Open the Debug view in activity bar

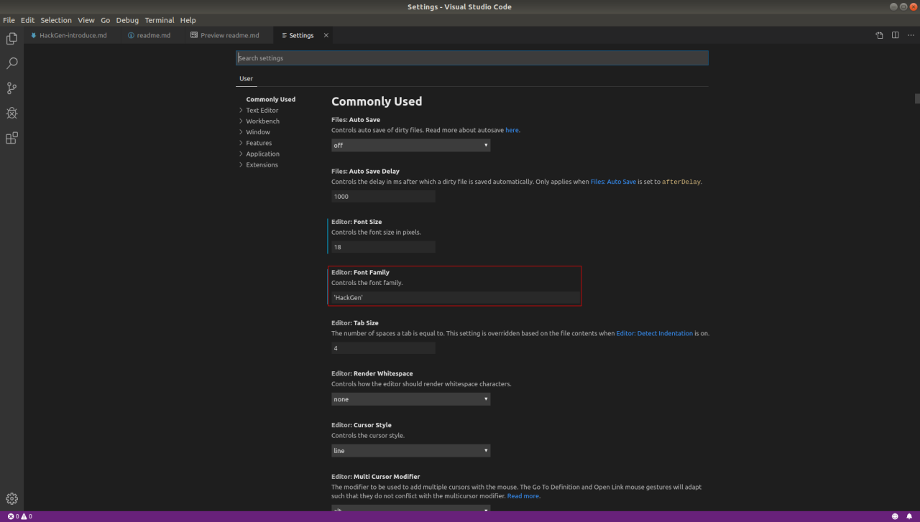pos(11,113)
